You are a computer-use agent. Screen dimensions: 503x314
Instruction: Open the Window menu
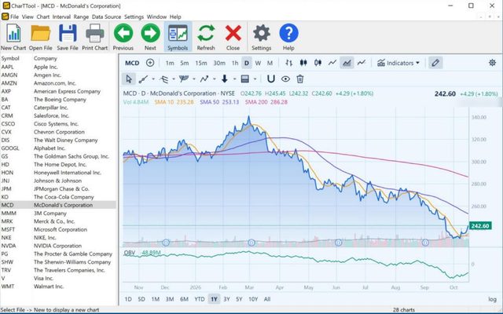coord(156,16)
